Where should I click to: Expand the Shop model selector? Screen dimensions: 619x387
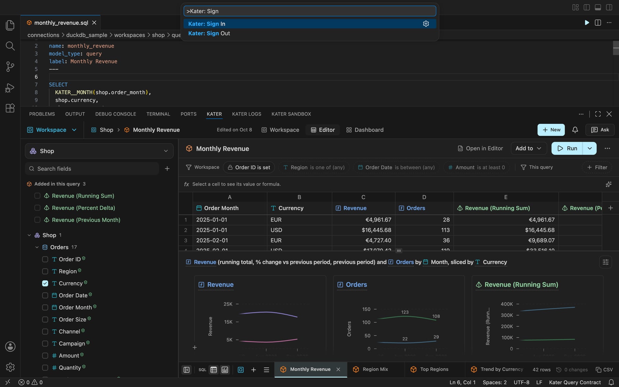click(99, 151)
